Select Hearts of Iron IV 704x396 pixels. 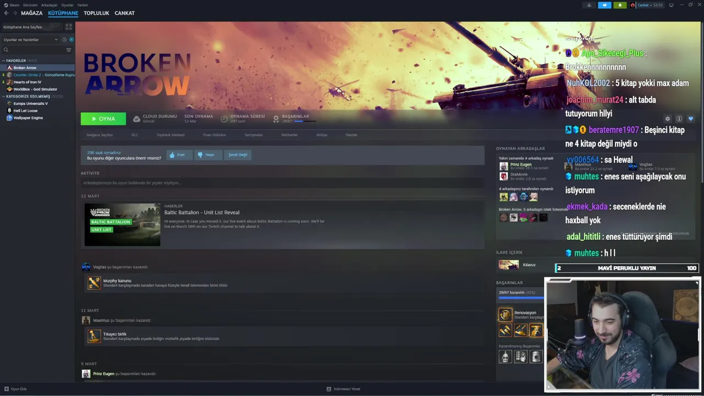pos(37,82)
